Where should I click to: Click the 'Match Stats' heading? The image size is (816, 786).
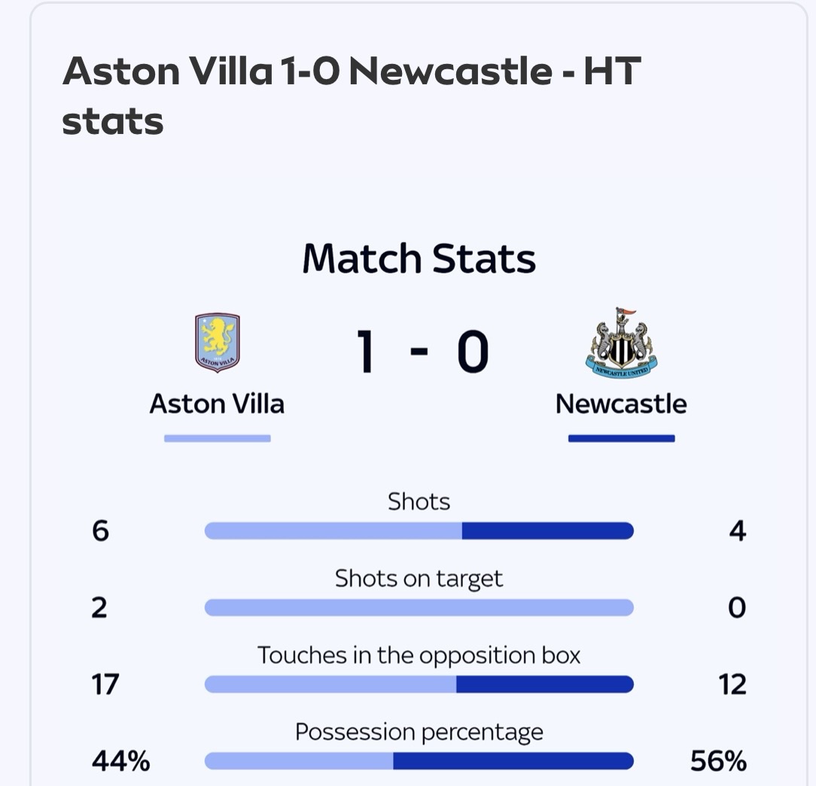419,258
